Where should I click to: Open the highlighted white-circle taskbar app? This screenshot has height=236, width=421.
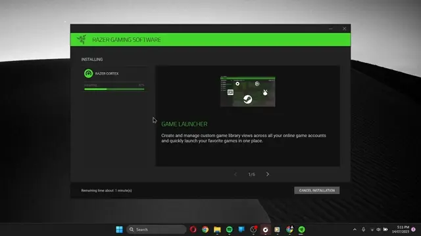(x=265, y=229)
